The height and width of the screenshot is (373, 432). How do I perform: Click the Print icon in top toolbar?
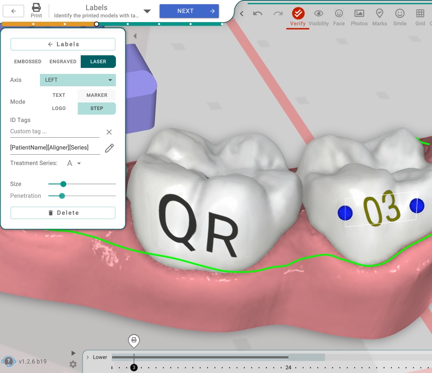37,11
